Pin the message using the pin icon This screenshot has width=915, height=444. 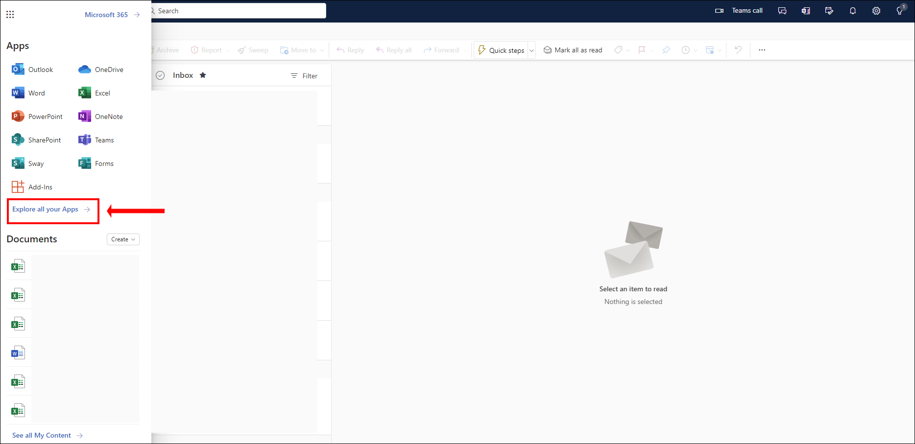666,50
